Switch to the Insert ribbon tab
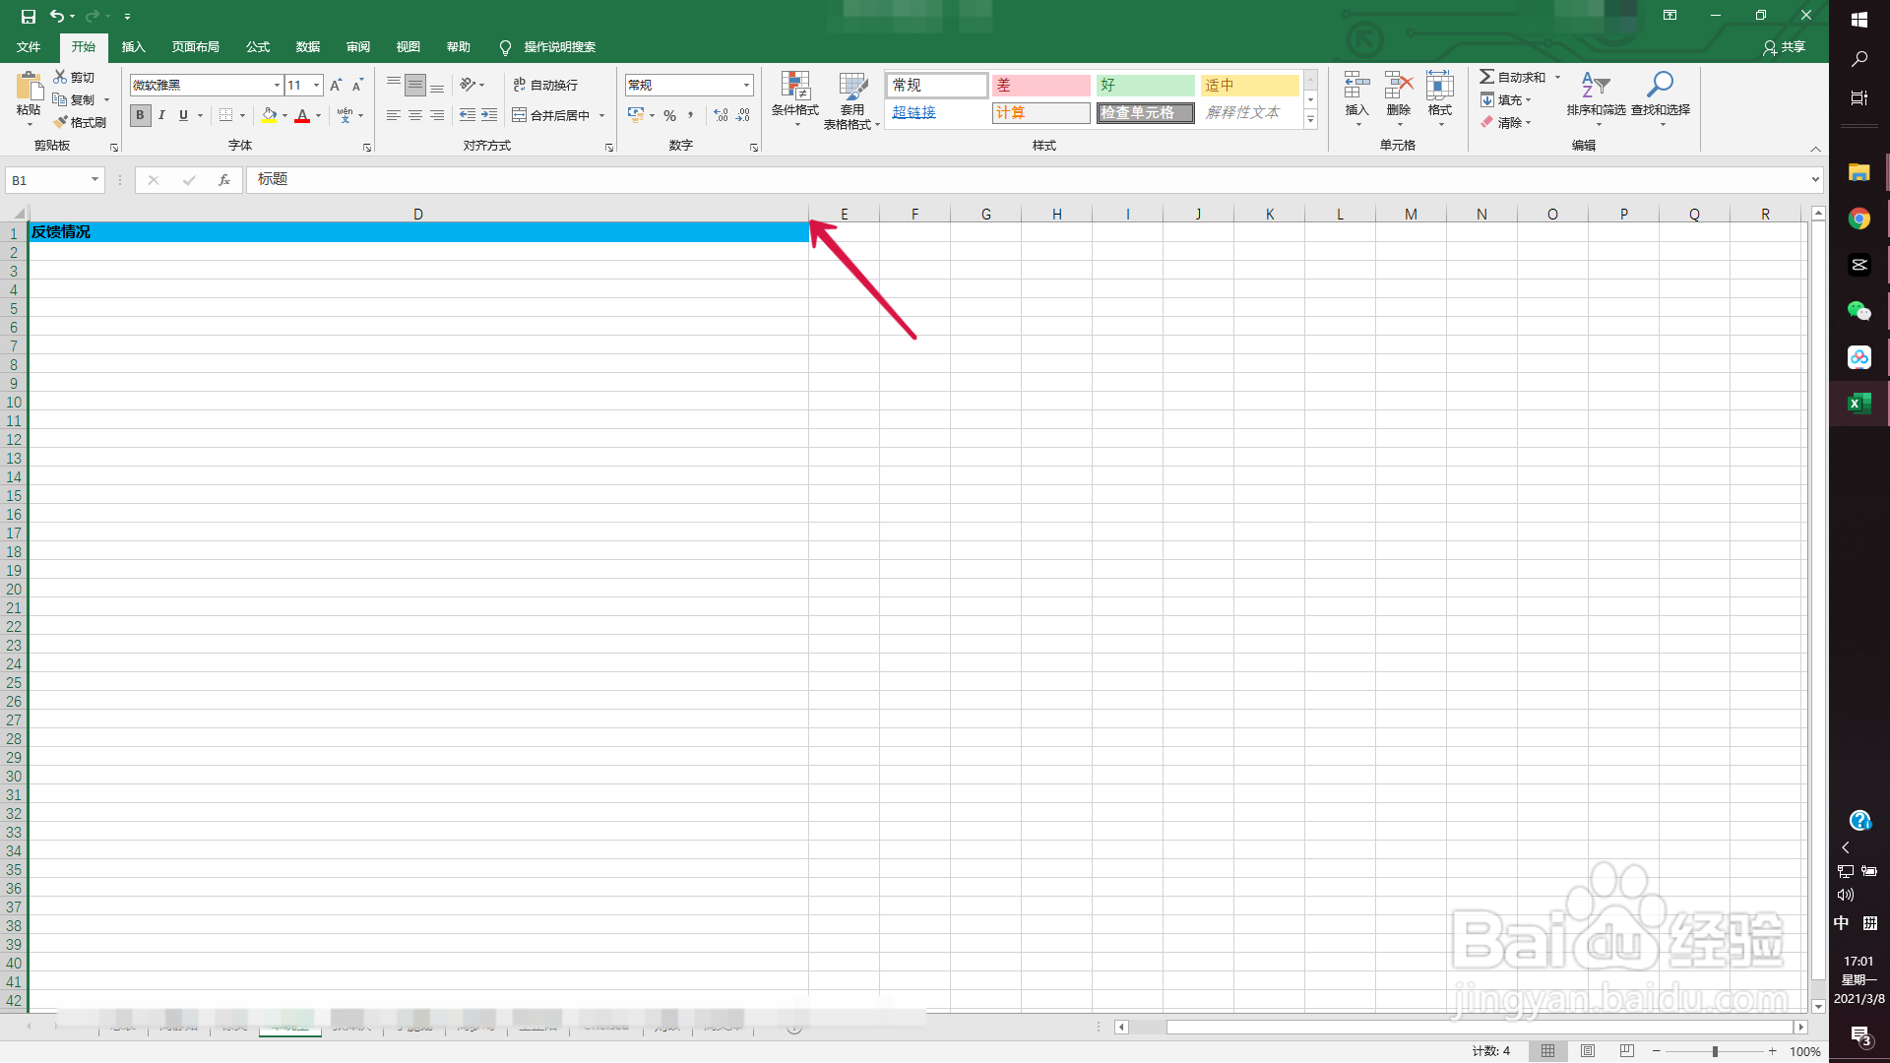 pyautogui.click(x=133, y=47)
